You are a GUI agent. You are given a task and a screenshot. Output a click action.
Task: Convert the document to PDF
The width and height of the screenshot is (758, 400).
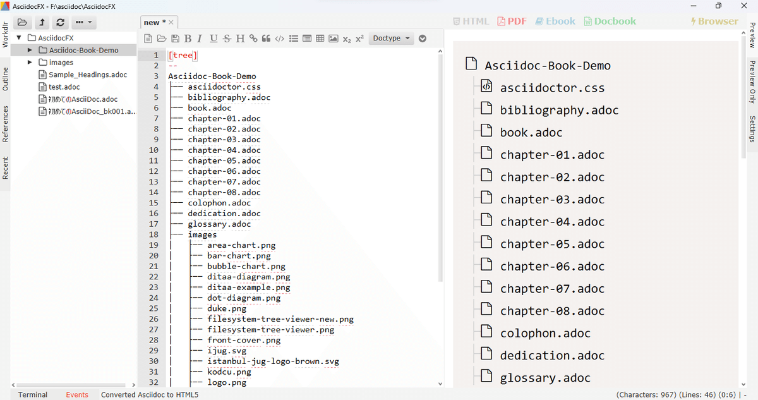pyautogui.click(x=512, y=21)
